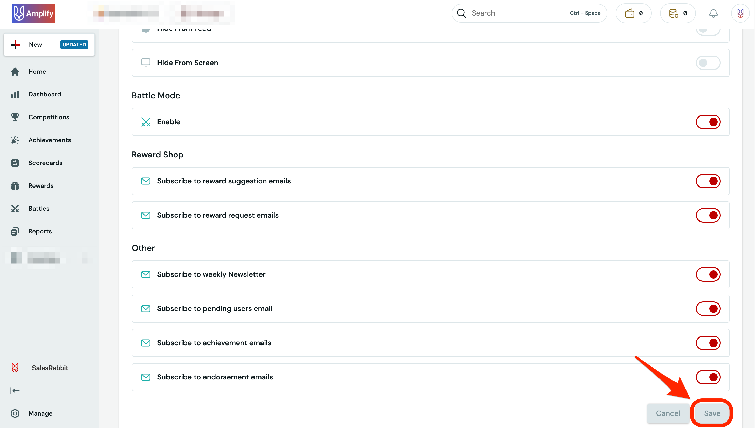
Task: Open Rewards using the gift icon
Action: 15,185
